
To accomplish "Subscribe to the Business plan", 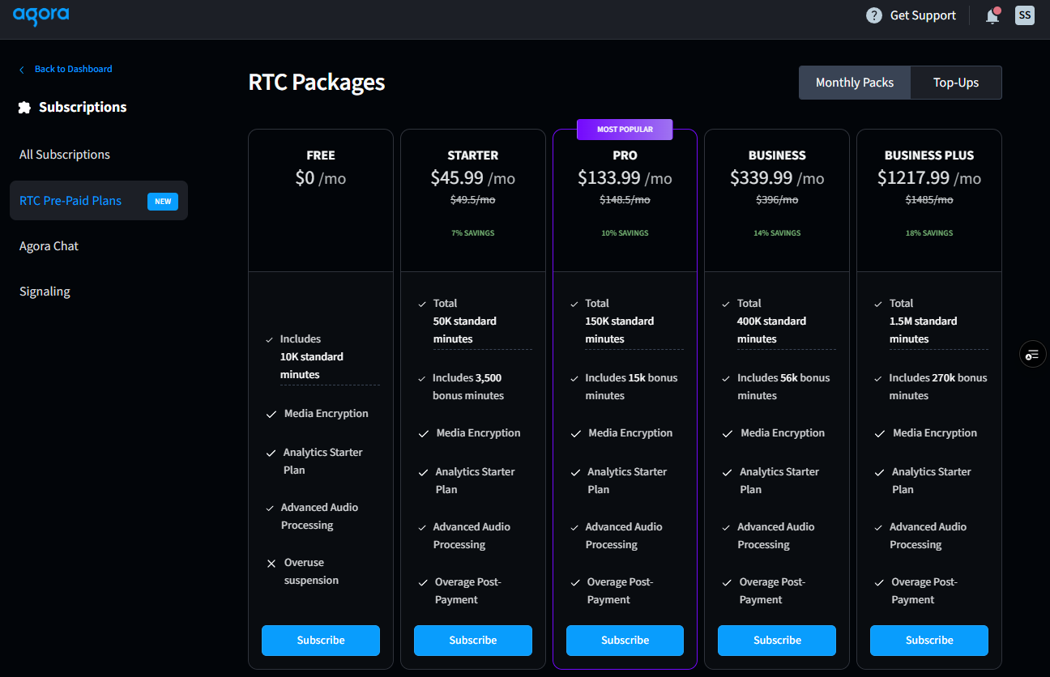I will [x=777, y=640].
